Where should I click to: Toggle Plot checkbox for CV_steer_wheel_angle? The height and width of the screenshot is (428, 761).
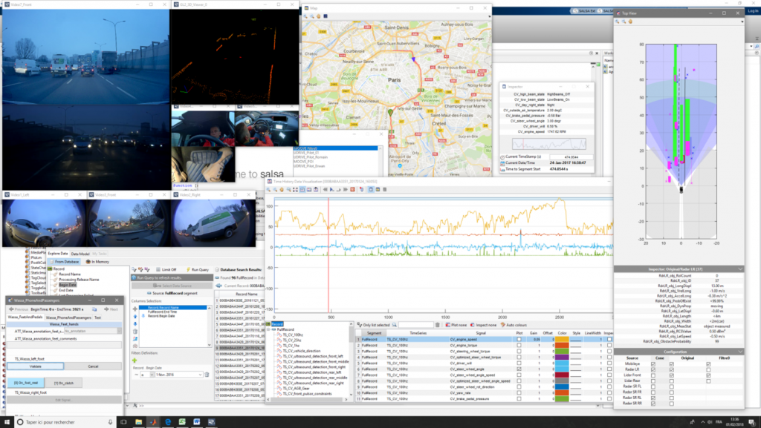pyautogui.click(x=519, y=369)
